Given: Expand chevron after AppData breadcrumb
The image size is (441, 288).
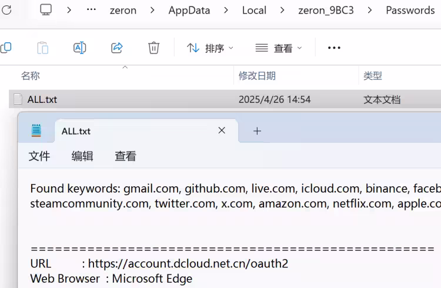Looking at the screenshot, I should (x=226, y=11).
